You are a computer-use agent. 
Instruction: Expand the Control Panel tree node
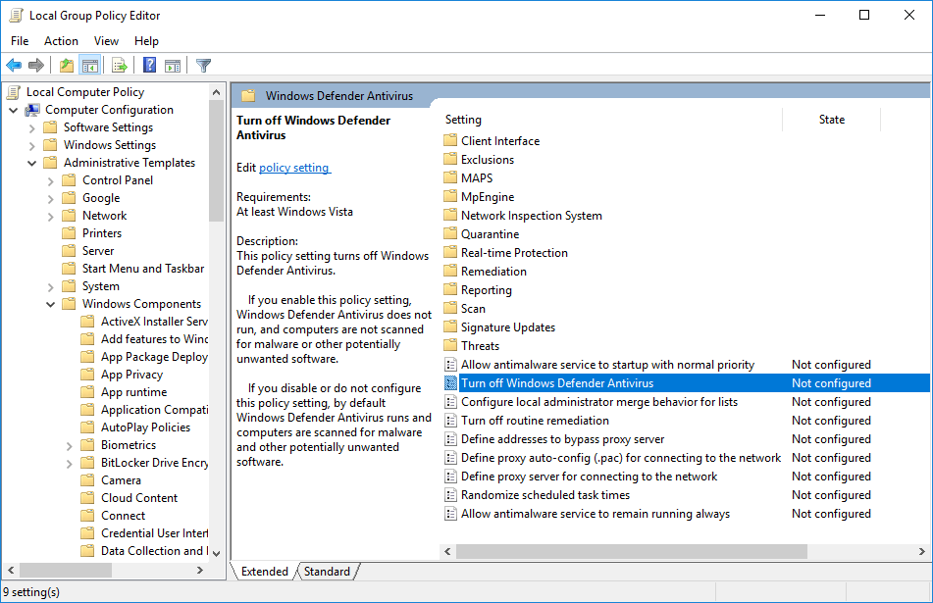tap(51, 180)
